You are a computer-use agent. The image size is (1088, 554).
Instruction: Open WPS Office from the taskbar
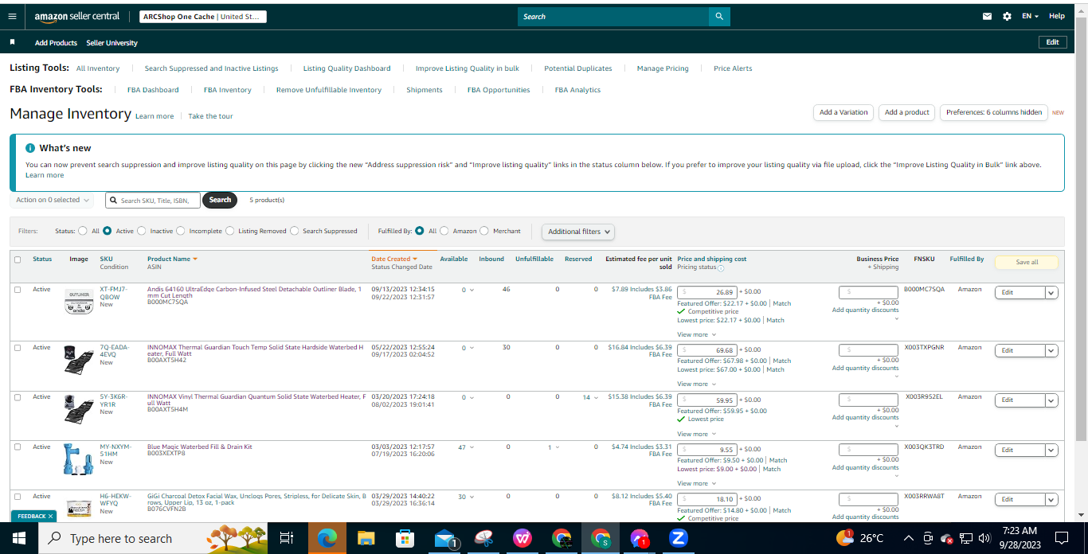(x=522, y=538)
